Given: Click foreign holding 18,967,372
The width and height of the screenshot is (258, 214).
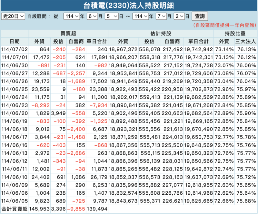Looking at the screenshot, I should [123, 49].
